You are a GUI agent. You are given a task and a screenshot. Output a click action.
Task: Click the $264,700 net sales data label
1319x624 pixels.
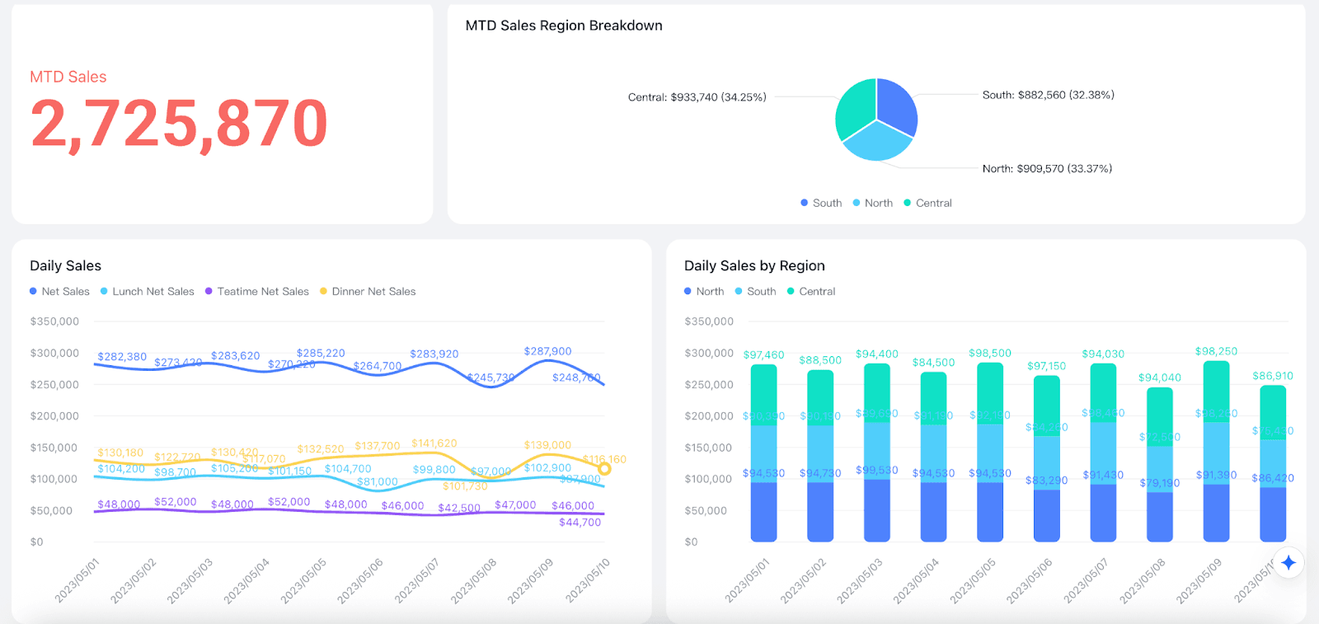[378, 366]
